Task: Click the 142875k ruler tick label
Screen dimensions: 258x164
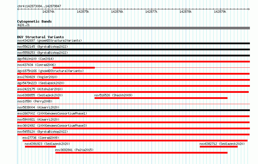Action: click(x=83, y=12)
